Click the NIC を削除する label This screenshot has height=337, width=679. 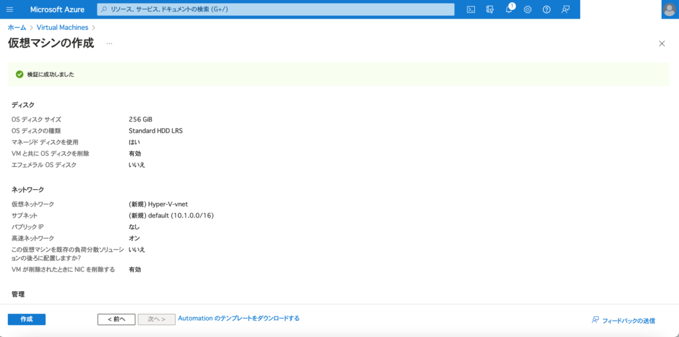[63, 269]
